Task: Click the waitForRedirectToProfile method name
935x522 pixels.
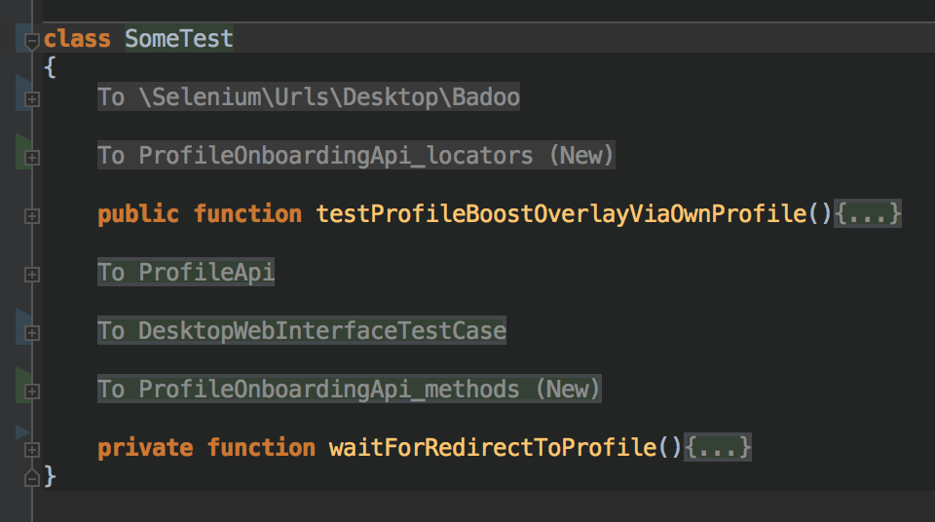Action: pos(493,447)
